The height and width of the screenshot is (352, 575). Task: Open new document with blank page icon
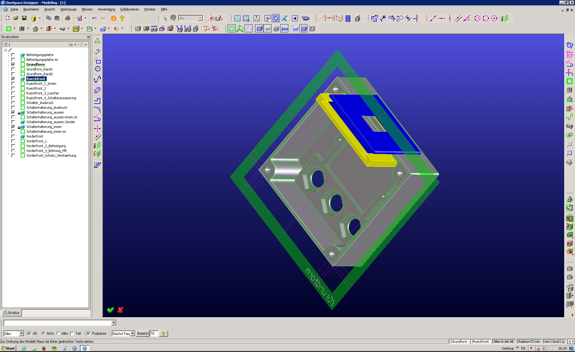pos(8,18)
